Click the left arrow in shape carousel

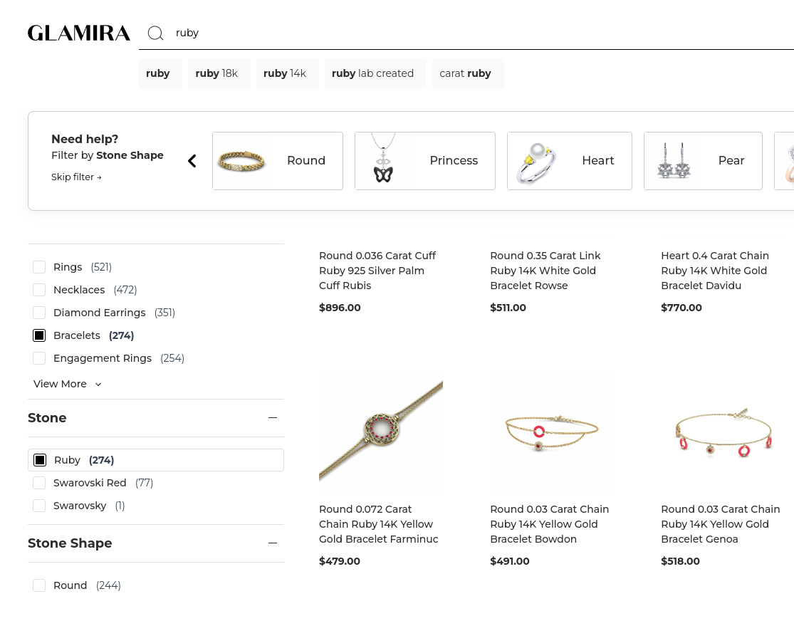[192, 161]
